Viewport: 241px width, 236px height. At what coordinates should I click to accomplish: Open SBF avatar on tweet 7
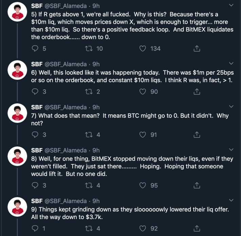click(x=17, y=113)
